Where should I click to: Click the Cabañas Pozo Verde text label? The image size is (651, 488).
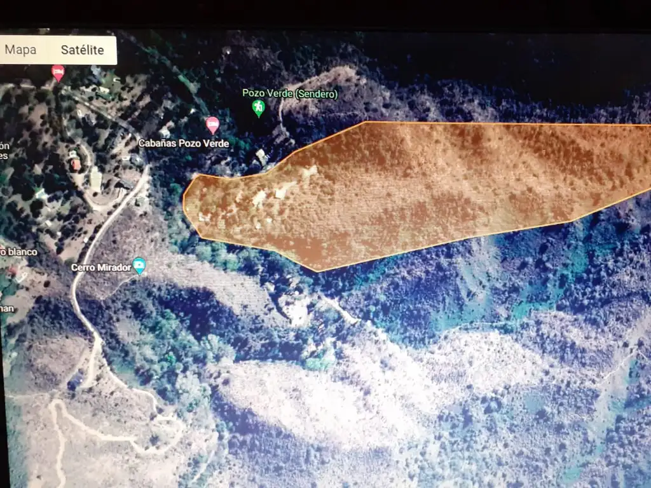point(184,144)
